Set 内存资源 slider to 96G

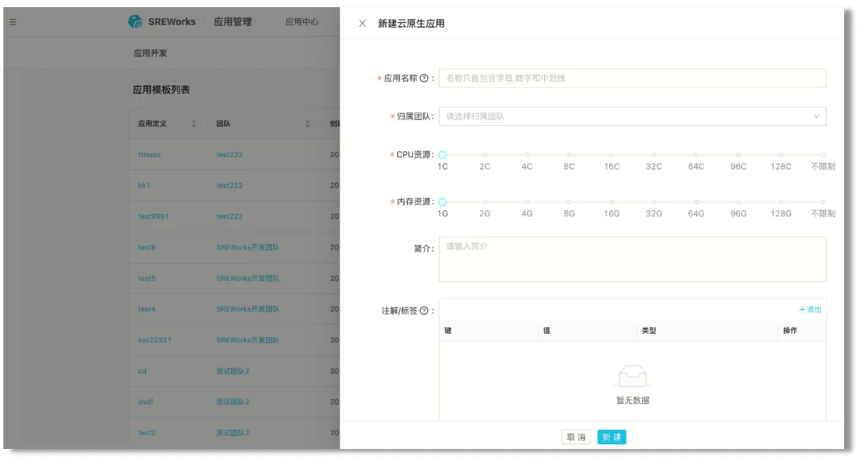(738, 202)
